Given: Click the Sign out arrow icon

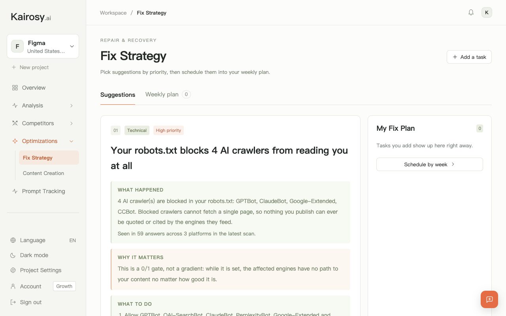Looking at the screenshot, I should point(13,302).
